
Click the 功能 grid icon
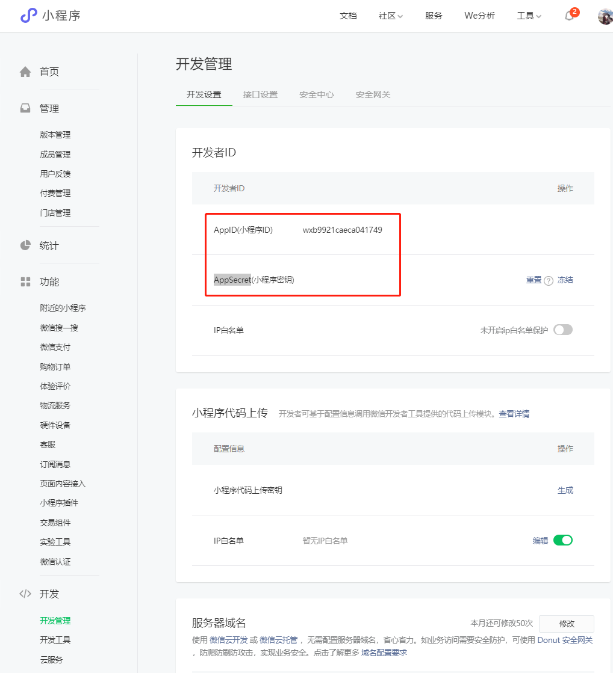[x=25, y=281]
